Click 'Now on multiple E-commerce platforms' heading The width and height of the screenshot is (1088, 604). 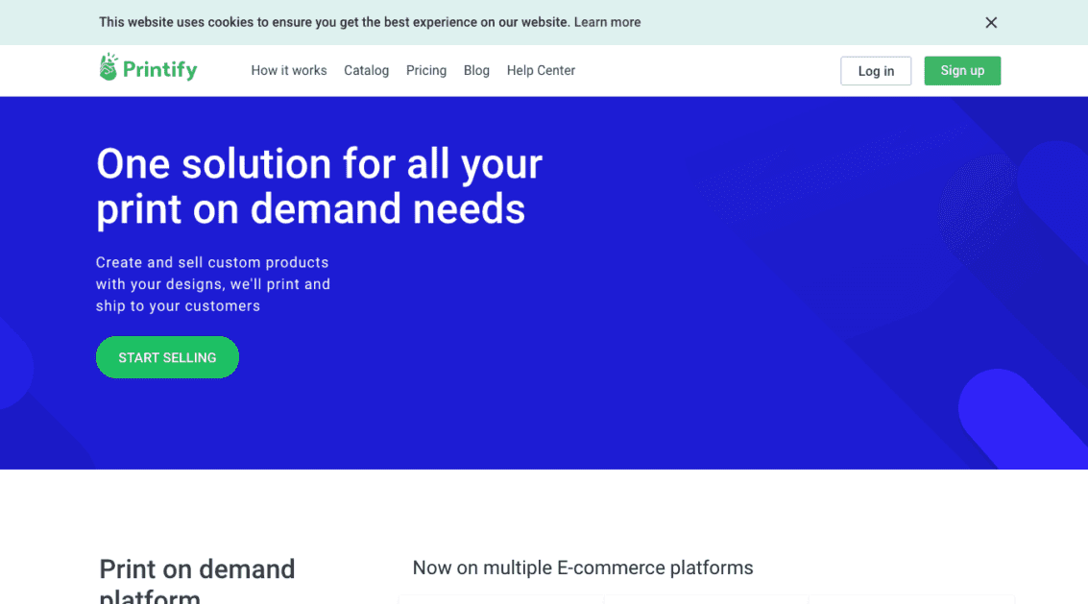(583, 568)
